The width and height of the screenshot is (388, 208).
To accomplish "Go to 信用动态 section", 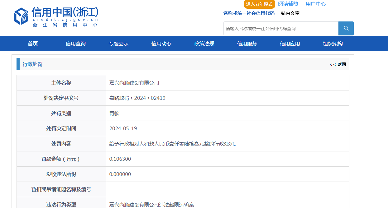I will click(161, 44).
